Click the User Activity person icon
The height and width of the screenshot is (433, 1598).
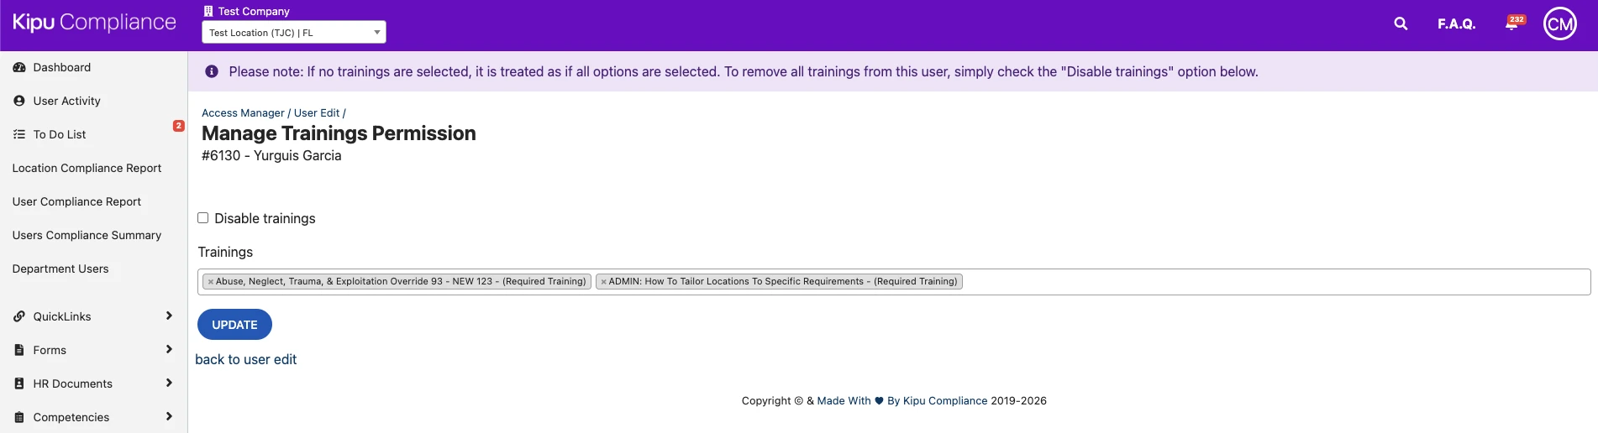point(19,101)
